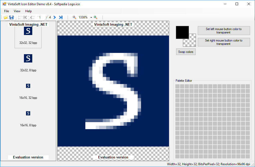
Task: Jump to last image arrow
Action: tap(61, 17)
